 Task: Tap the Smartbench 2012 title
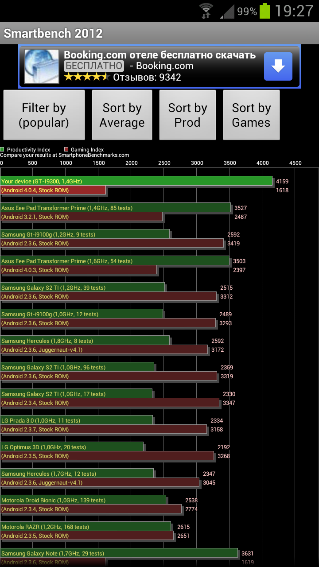(x=53, y=33)
